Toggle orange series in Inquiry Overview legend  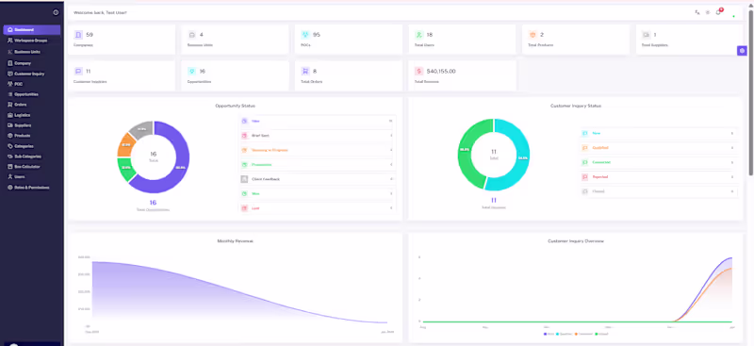click(x=583, y=334)
